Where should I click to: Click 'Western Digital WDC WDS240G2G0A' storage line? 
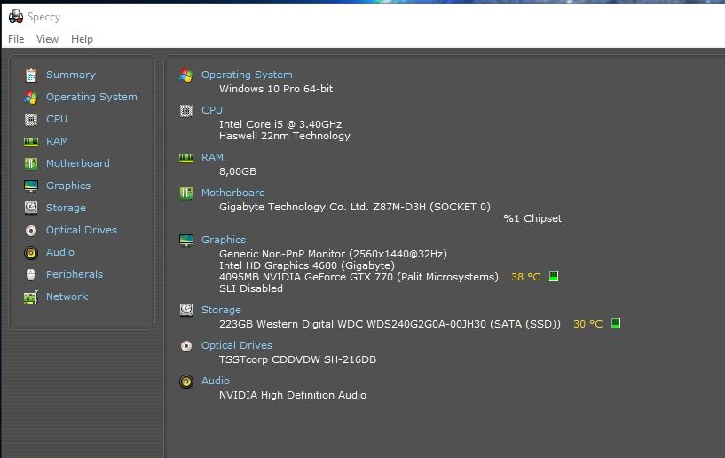click(390, 324)
